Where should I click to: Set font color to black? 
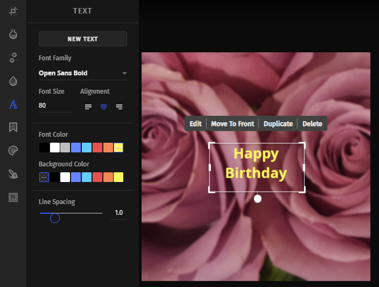coord(44,148)
